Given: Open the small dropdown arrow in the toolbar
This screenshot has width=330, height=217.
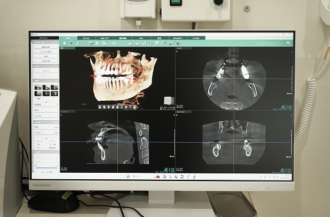Looking at the screenshot, I should pos(110,43).
